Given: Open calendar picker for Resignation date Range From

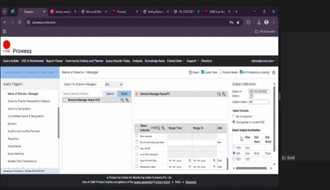Looking at the screenshot, I should tap(190, 167).
